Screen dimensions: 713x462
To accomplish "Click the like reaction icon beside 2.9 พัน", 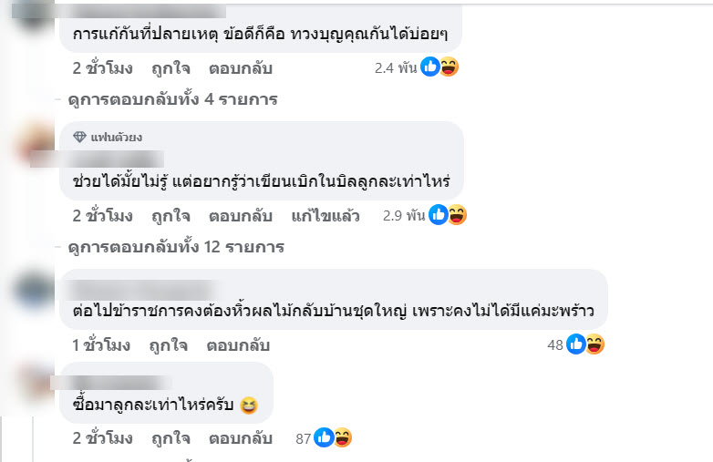I will click(x=439, y=216).
